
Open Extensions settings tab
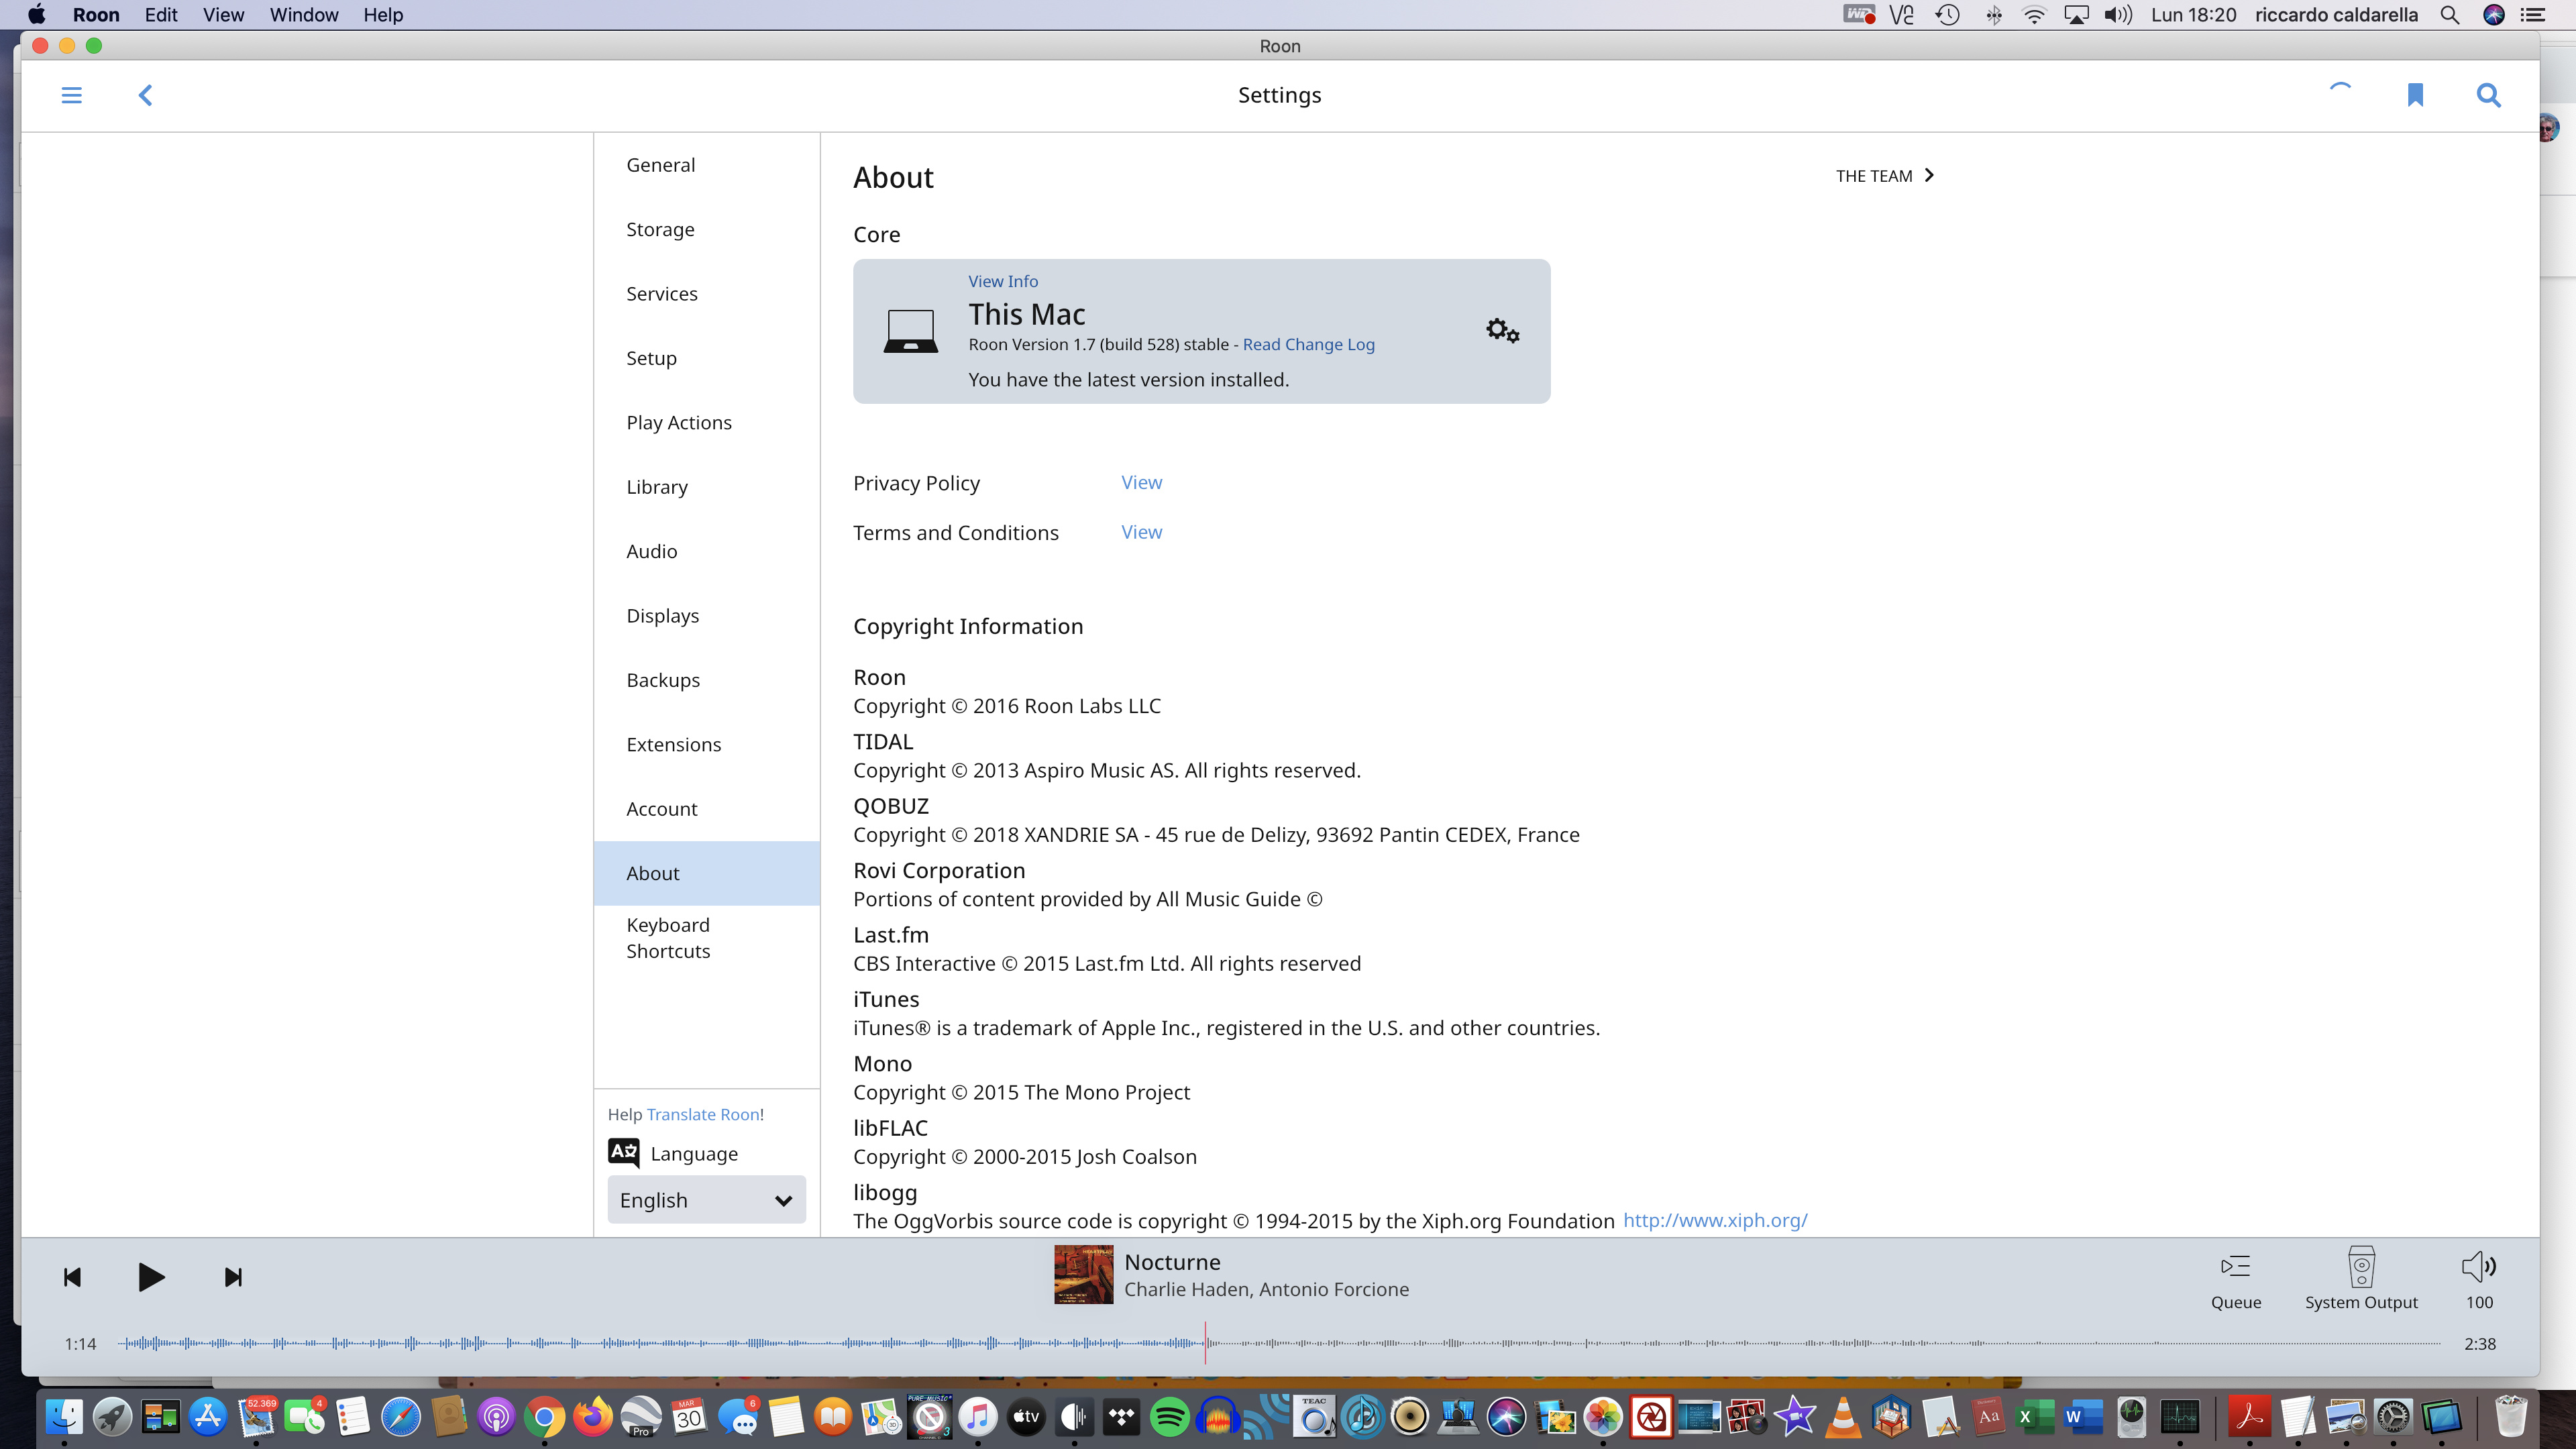[x=706, y=745]
